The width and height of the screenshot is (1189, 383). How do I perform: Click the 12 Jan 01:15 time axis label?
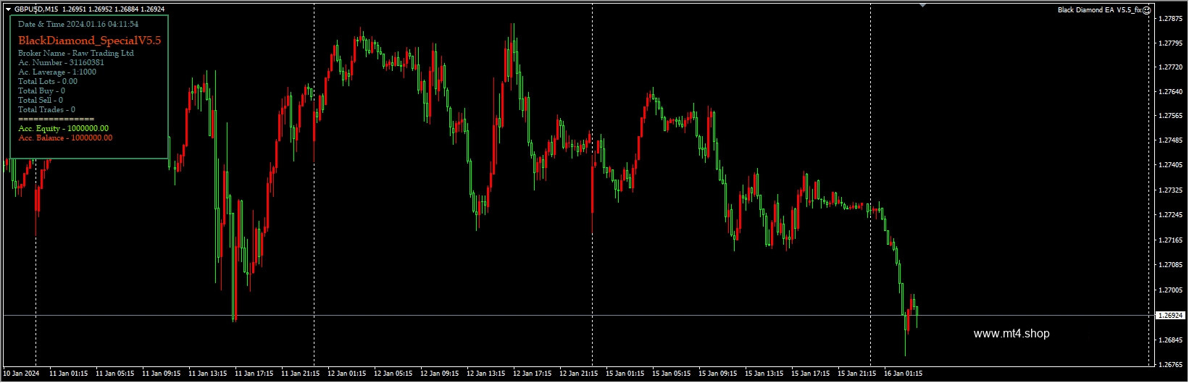pyautogui.click(x=347, y=374)
